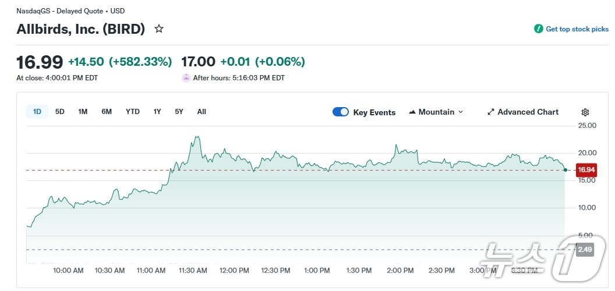The image size is (615, 291).
Task: Click the Advanced Chart expand arrows icon
Action: click(x=490, y=112)
